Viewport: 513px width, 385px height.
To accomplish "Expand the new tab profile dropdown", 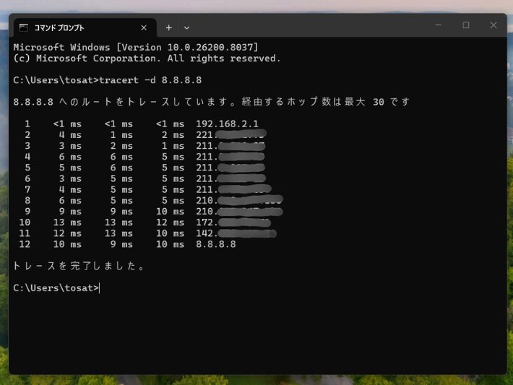I will click(x=186, y=27).
